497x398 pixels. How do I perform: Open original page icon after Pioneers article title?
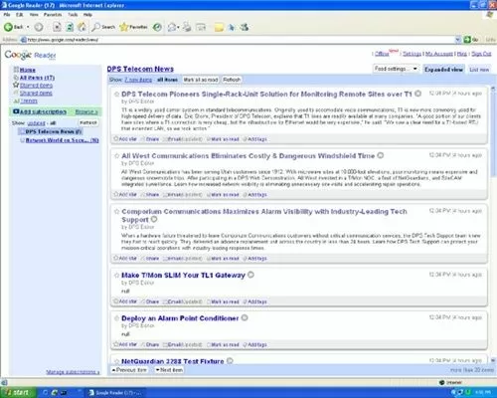click(x=418, y=94)
